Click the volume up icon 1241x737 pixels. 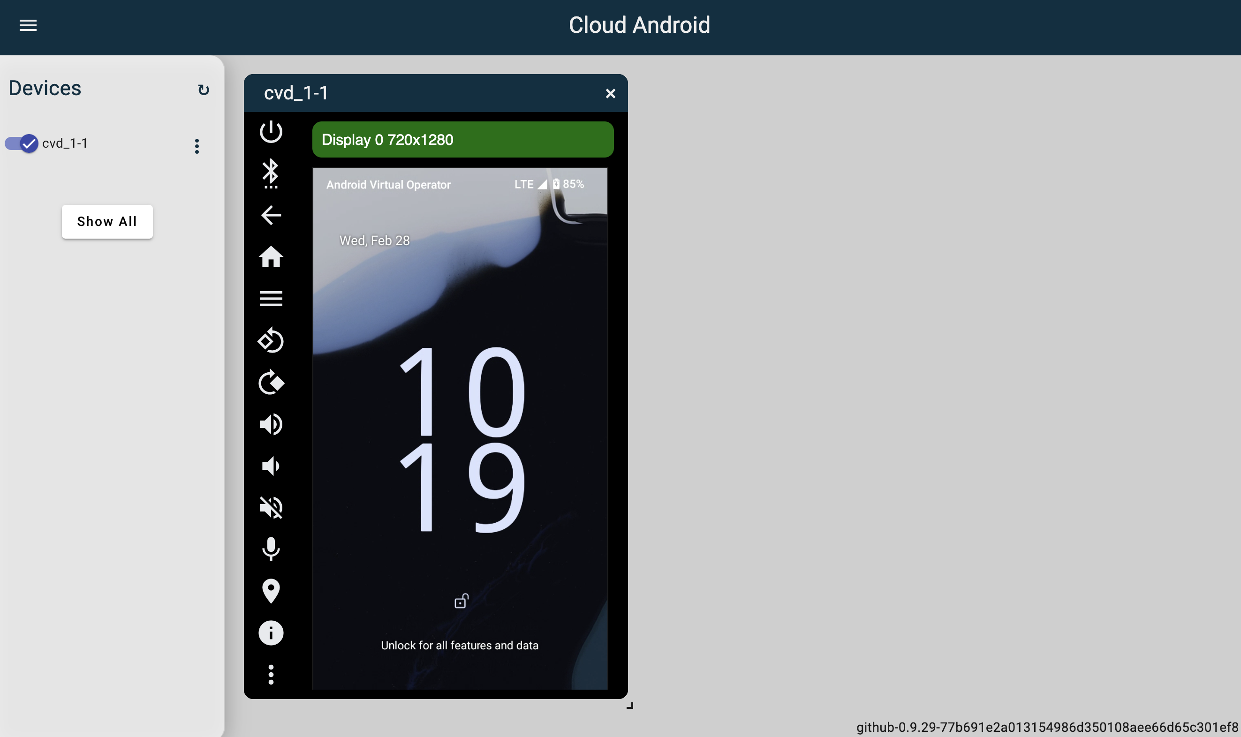271,425
